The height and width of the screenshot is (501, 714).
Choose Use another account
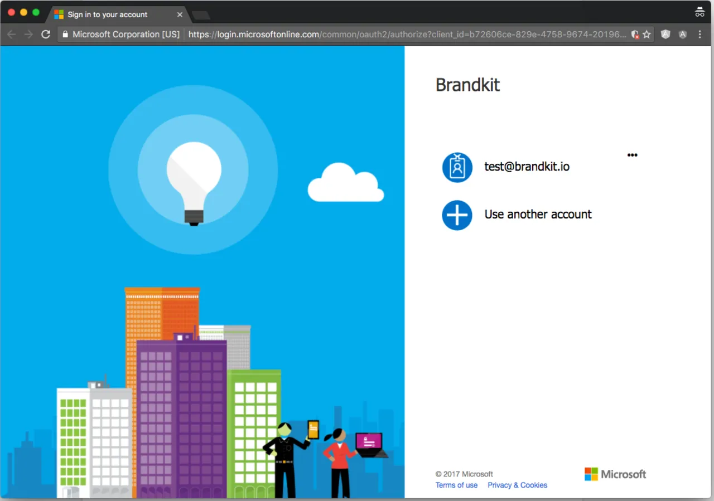point(538,214)
